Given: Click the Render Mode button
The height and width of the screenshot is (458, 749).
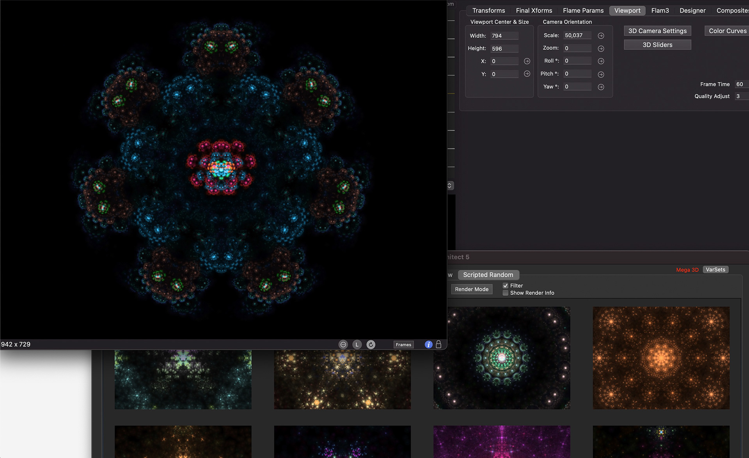Looking at the screenshot, I should click(x=472, y=289).
